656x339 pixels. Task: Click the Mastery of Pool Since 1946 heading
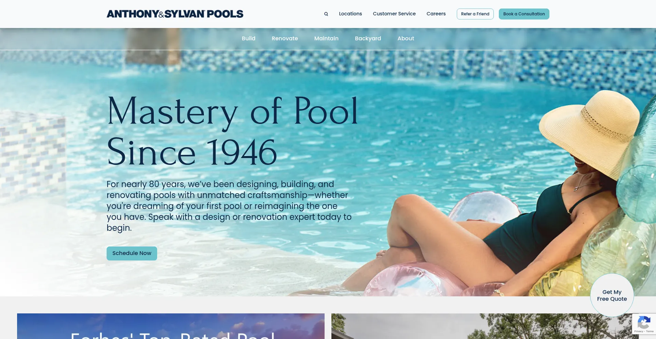pos(232,131)
